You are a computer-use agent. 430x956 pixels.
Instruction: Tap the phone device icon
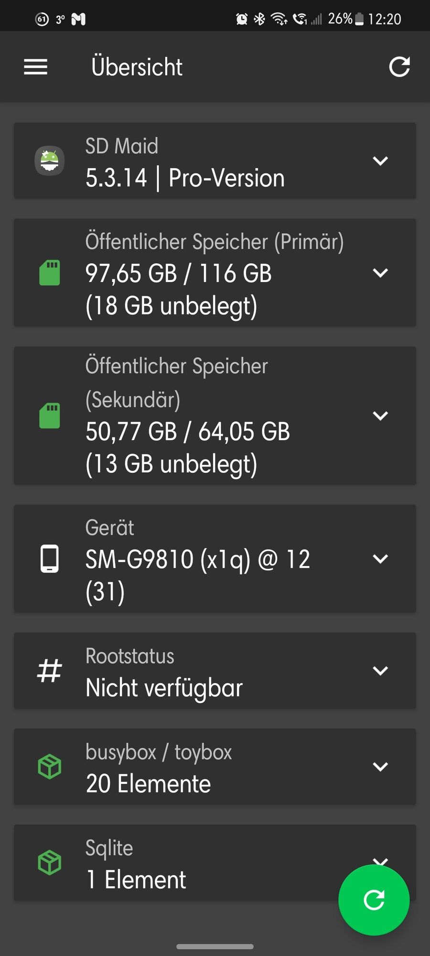(50, 558)
